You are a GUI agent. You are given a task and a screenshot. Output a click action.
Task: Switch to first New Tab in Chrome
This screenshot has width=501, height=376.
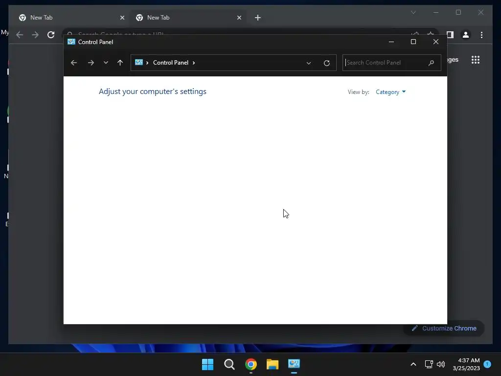click(72, 18)
